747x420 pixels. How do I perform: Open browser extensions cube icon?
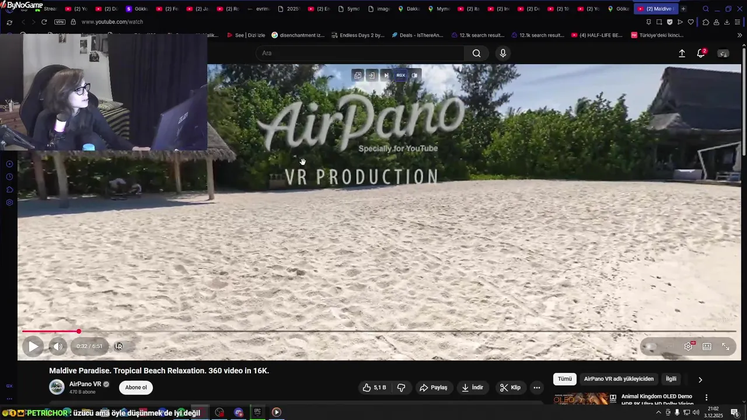(x=706, y=22)
